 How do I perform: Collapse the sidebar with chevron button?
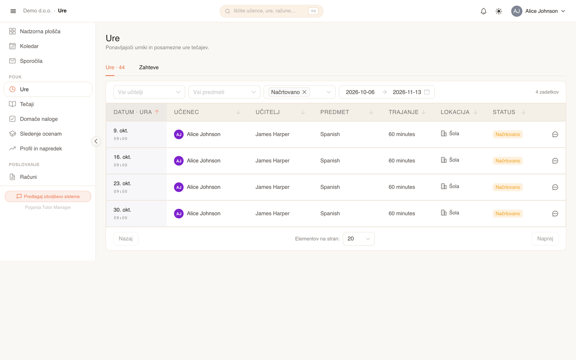[x=96, y=141]
